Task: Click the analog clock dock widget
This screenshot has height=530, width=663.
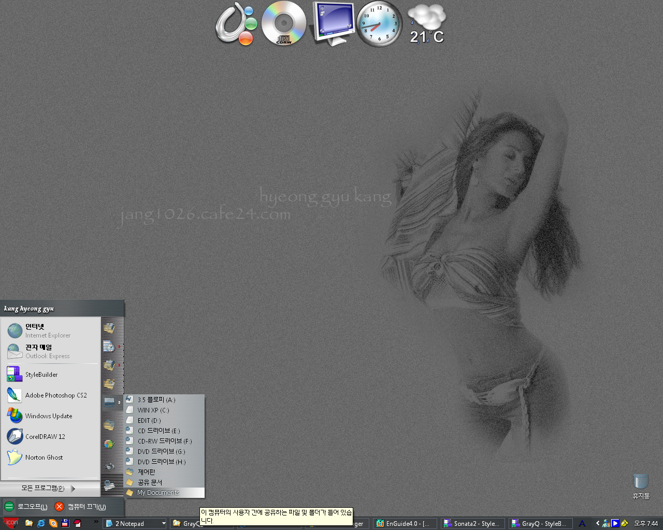Action: [379, 24]
